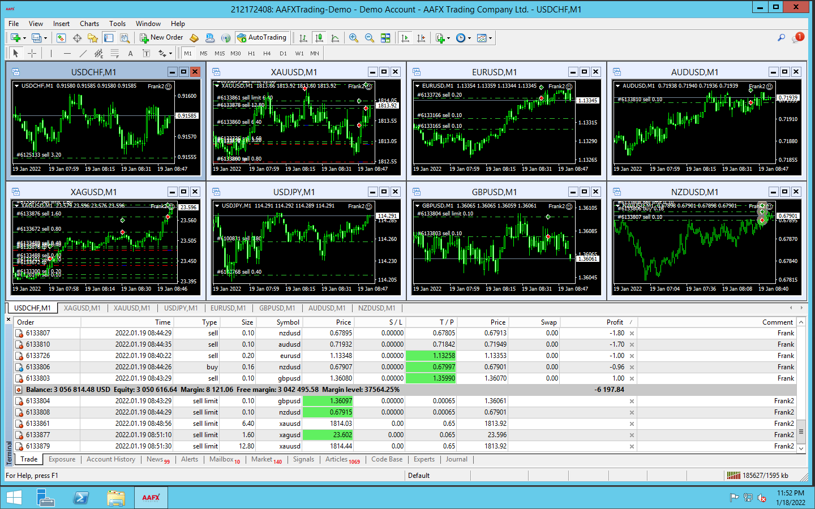This screenshot has height=509, width=815.
Task: Toggle the Market Watch window icon
Action: (x=61, y=38)
